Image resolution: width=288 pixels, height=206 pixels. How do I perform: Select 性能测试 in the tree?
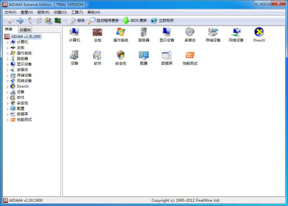pos(24,120)
